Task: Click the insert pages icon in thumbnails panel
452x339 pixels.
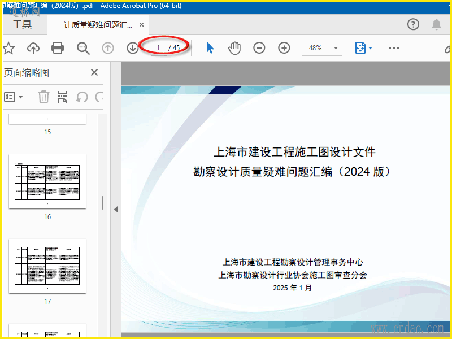Action: click(62, 97)
